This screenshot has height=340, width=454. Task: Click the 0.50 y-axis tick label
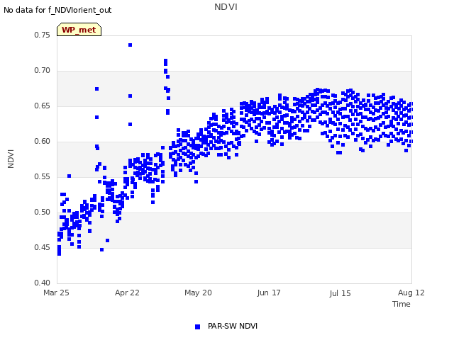[42, 212]
